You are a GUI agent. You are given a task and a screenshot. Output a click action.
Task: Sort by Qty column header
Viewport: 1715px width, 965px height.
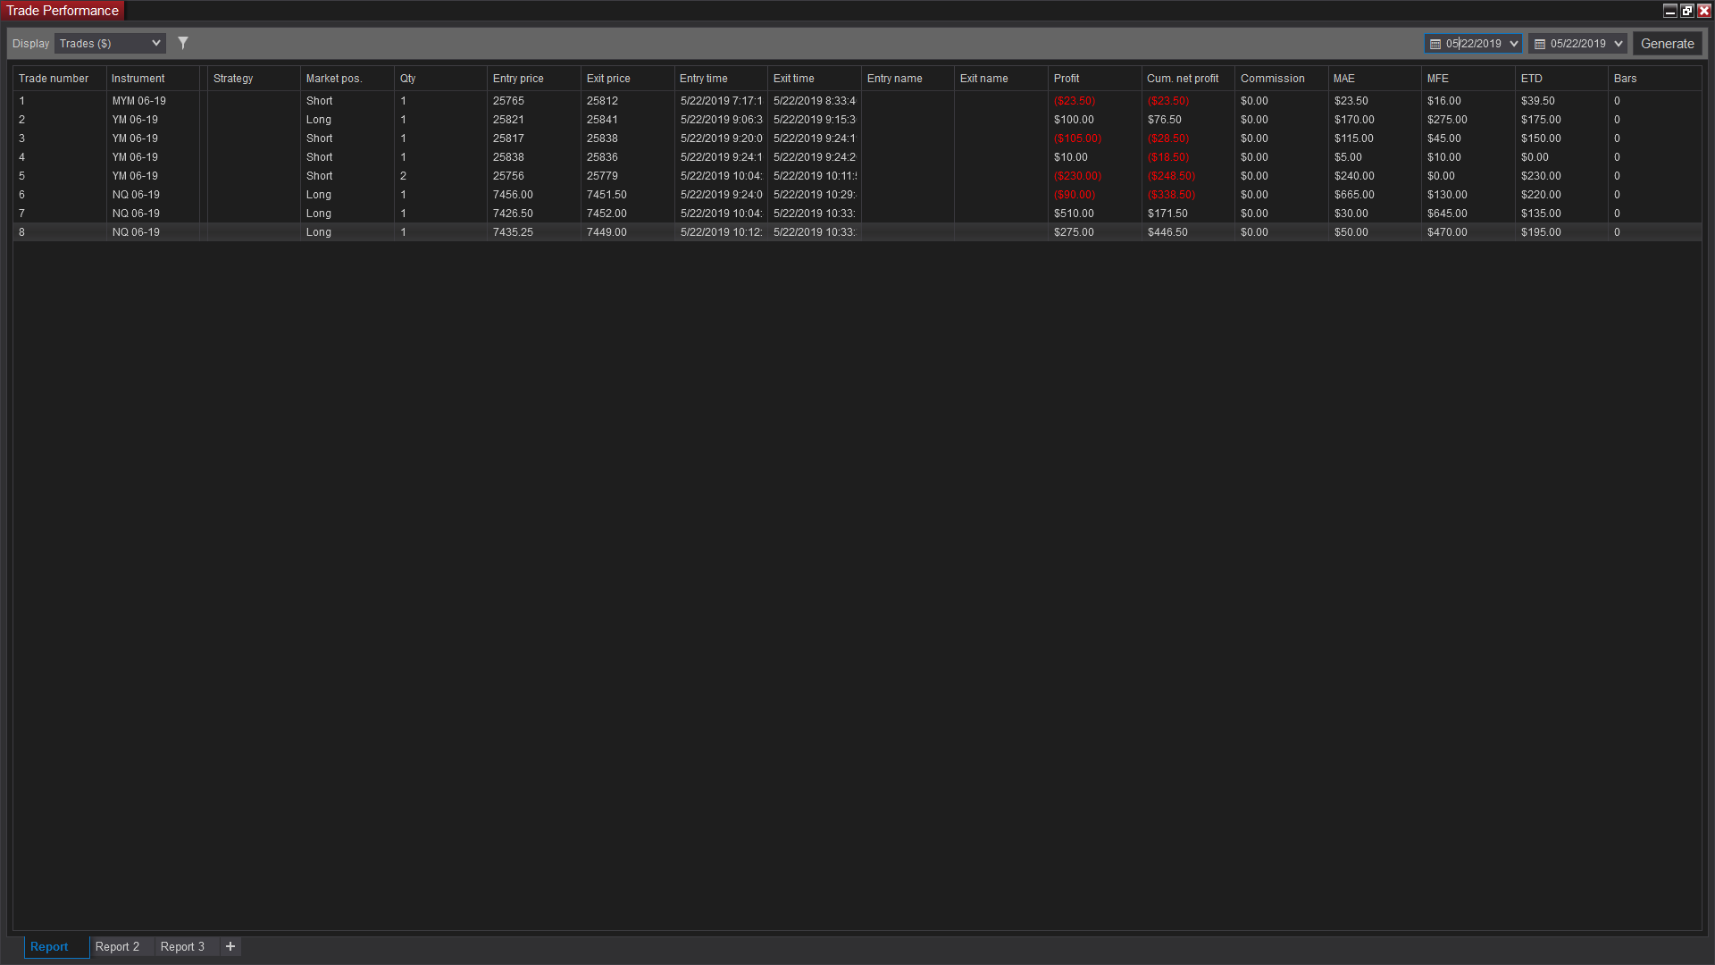tap(440, 79)
